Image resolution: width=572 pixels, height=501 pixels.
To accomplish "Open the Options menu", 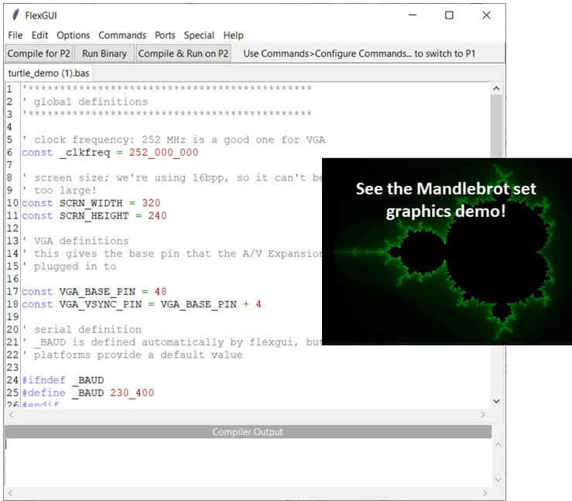I will [74, 35].
